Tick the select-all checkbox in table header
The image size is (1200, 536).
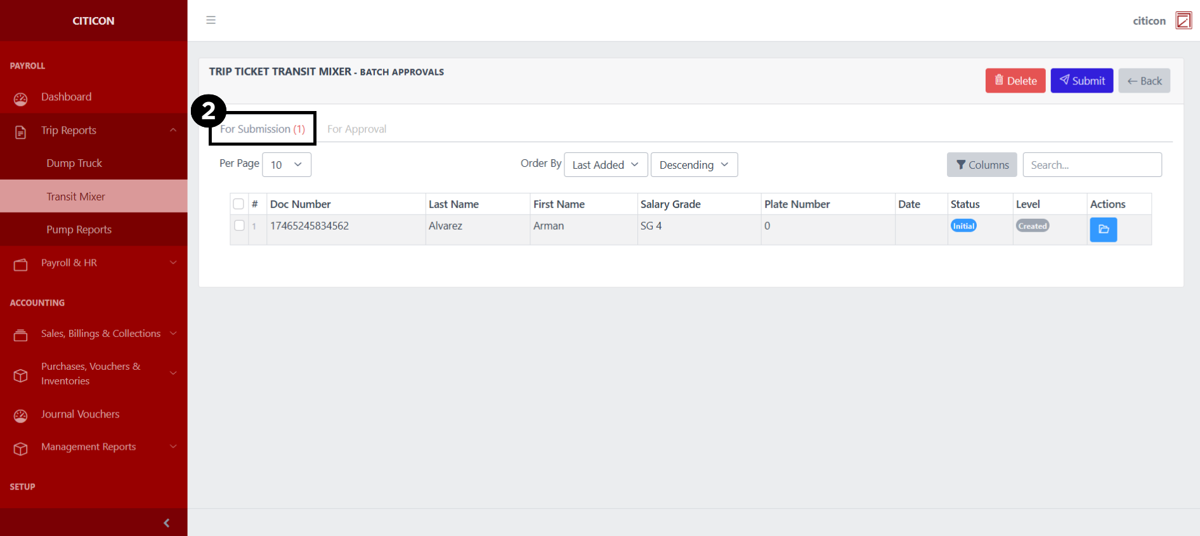(x=238, y=204)
